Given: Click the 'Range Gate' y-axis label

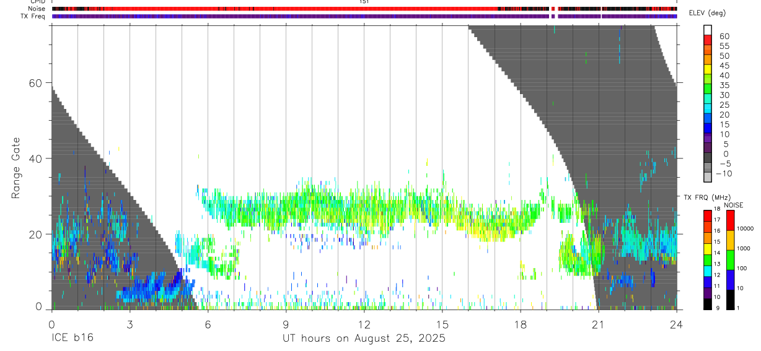Looking at the screenshot, I should click(17, 168).
